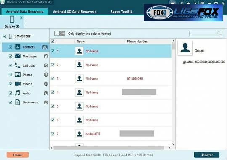
Task: Click avatar icon of contact row 6
Action: click(79, 120)
